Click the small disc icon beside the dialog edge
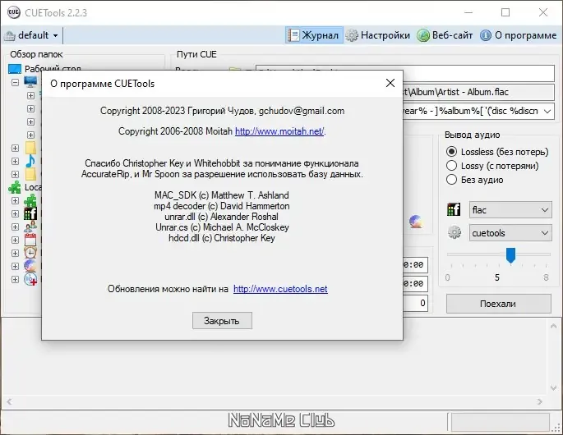Viewport: 563px width, 435px height. tap(416, 222)
